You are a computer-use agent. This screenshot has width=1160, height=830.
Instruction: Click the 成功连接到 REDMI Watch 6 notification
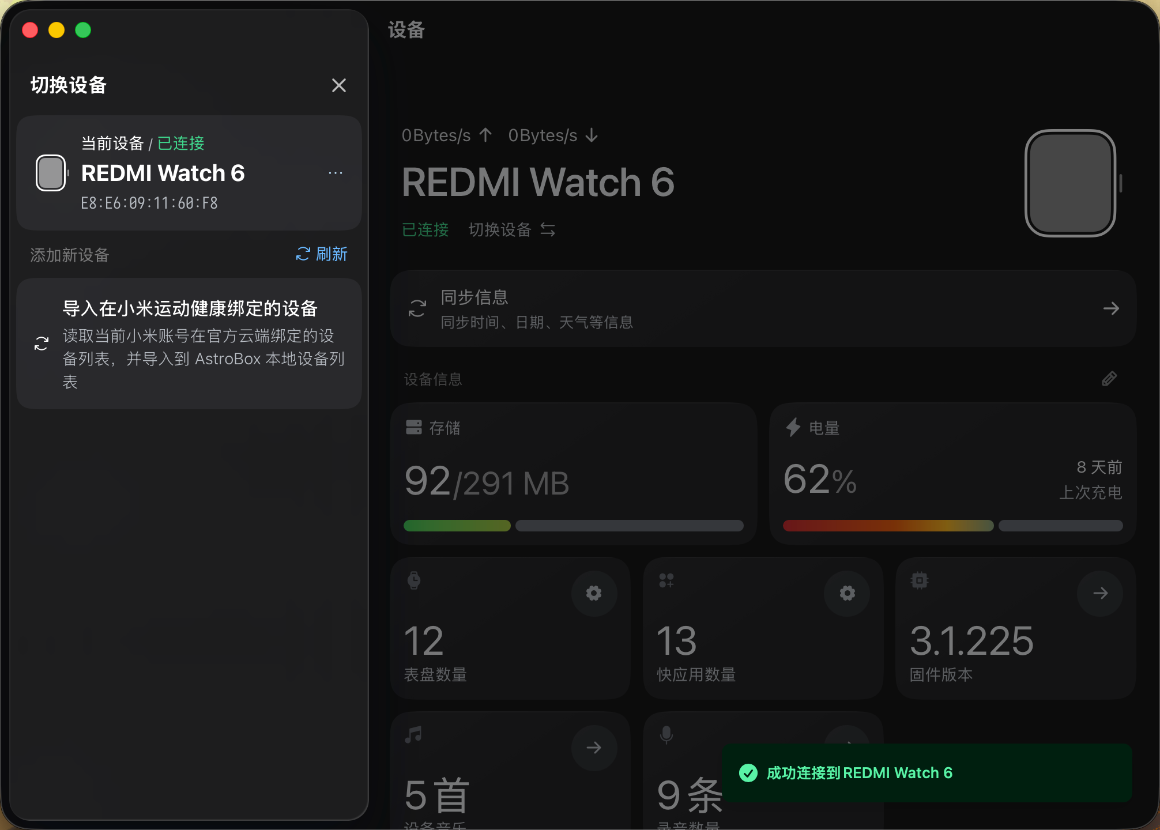(x=927, y=773)
